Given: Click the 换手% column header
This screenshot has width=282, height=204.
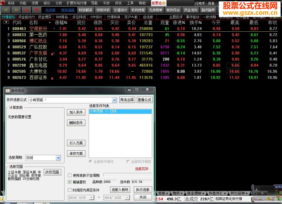Looking at the screenshot, I should point(196,22).
